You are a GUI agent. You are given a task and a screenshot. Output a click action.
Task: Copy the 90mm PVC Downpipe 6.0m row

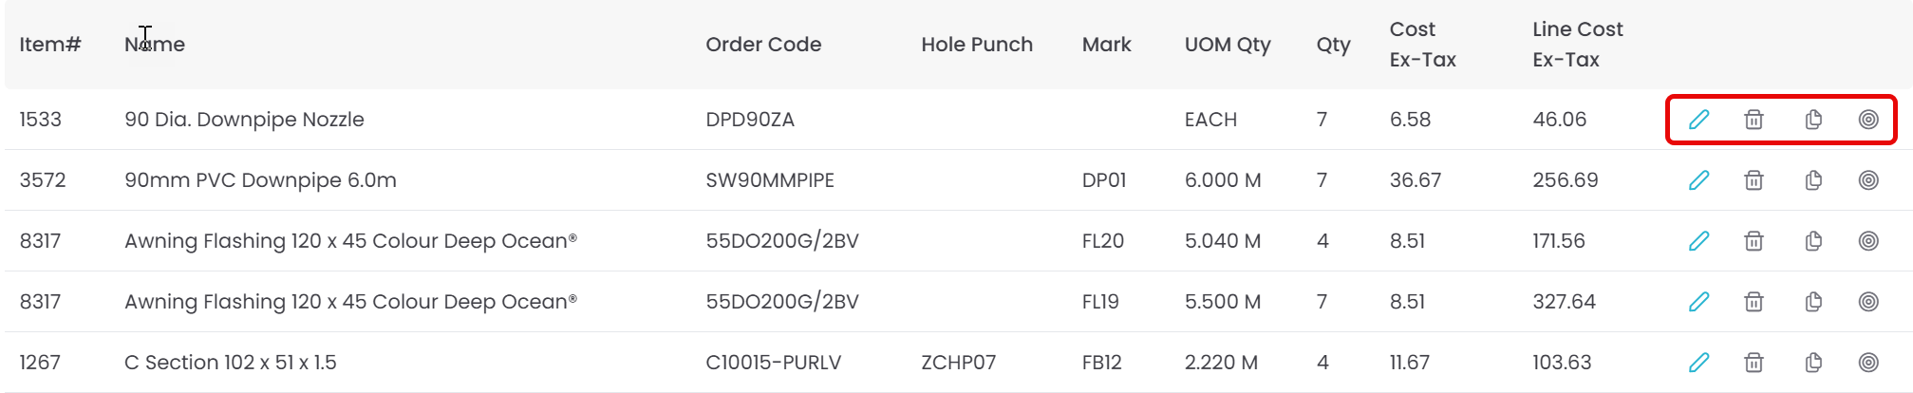coord(1813,180)
